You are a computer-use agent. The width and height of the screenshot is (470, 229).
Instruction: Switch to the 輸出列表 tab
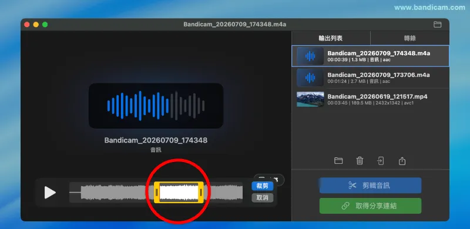click(331, 38)
